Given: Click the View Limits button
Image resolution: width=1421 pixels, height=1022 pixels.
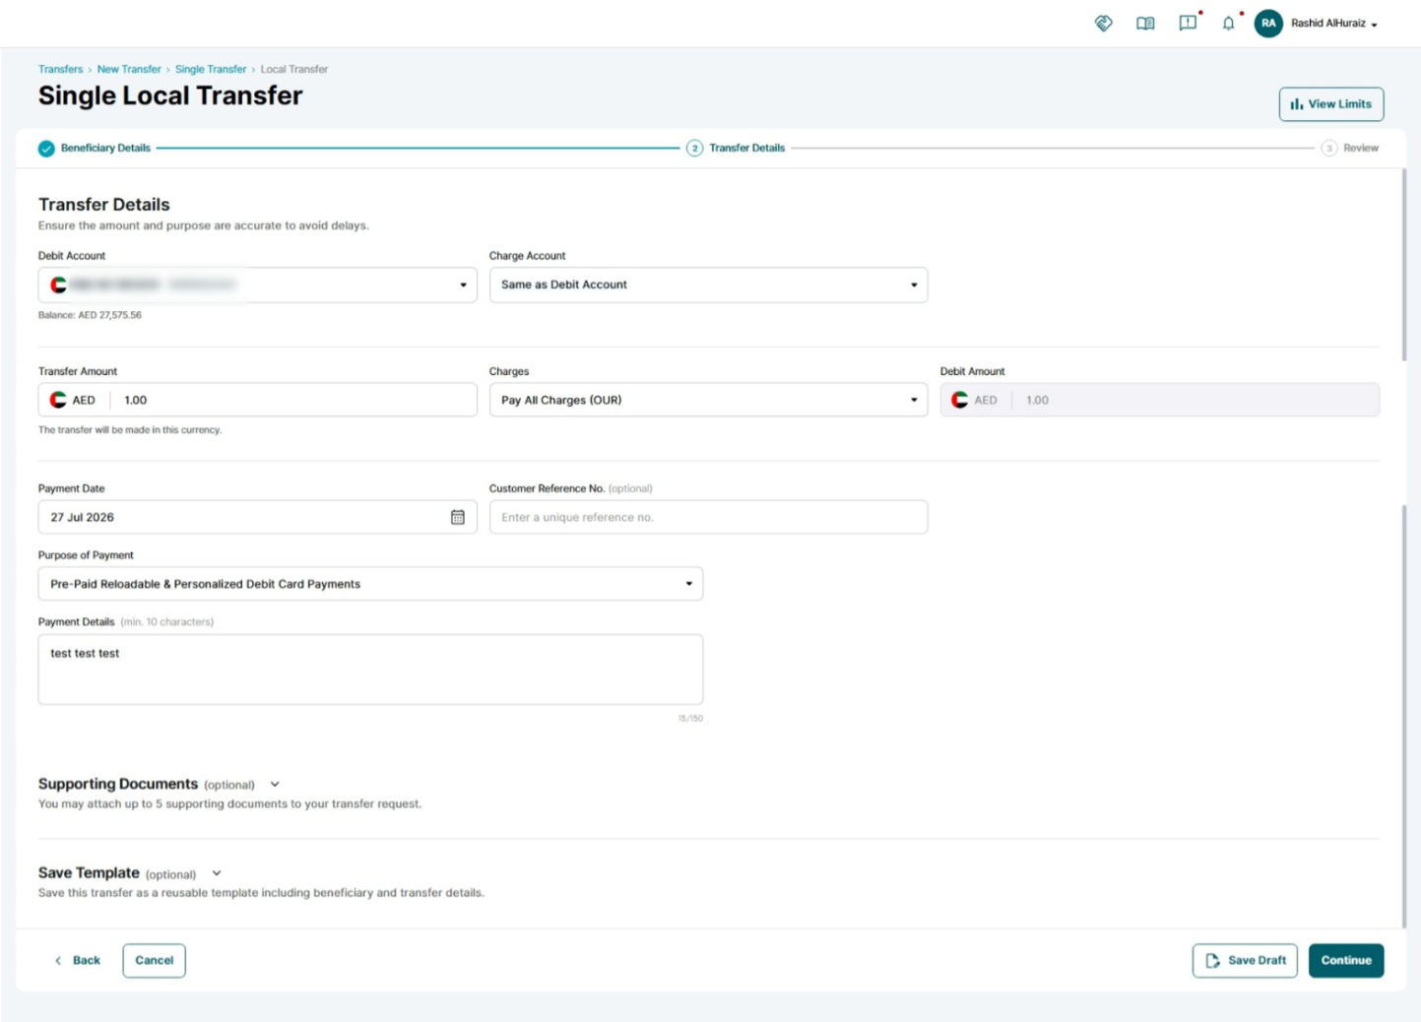Looking at the screenshot, I should click(x=1330, y=103).
